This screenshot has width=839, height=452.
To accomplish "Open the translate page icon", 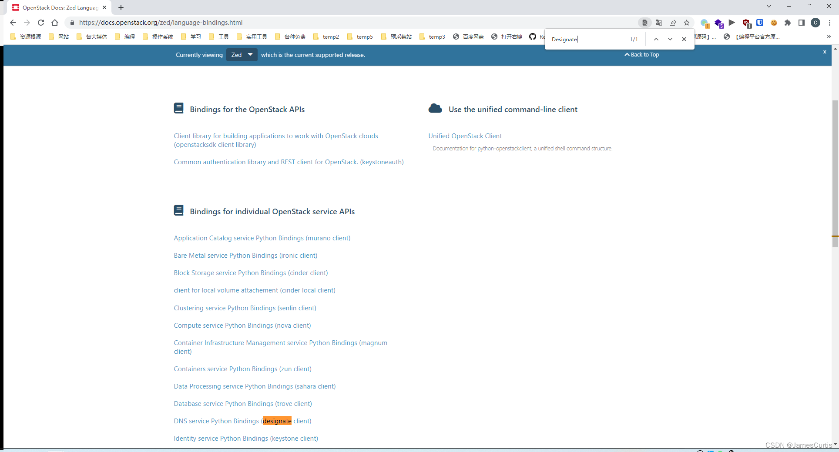I will coord(659,23).
